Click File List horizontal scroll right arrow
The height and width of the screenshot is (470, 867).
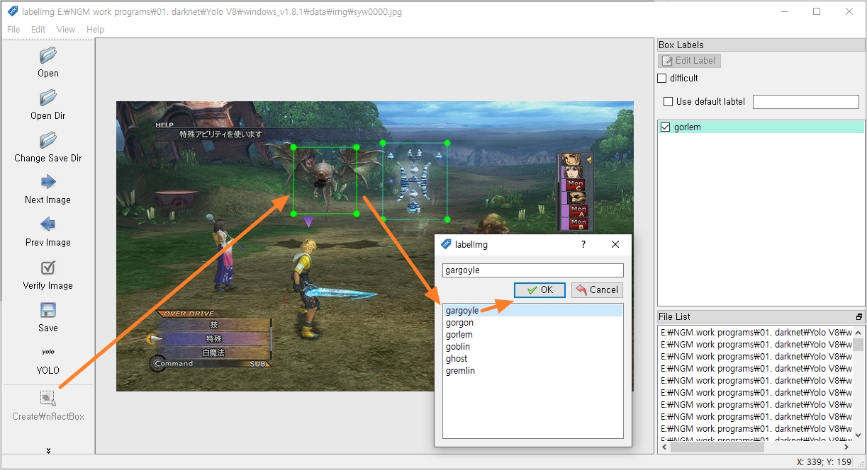[x=848, y=447]
